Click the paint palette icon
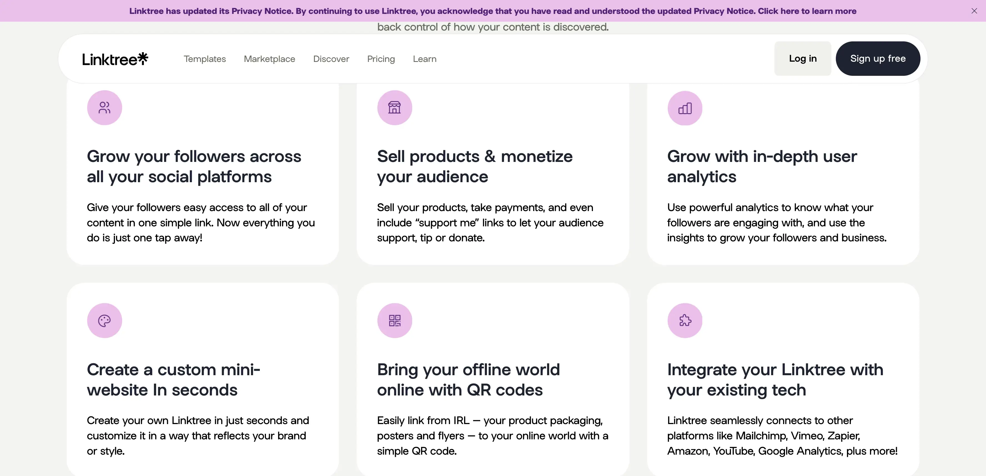 pyautogui.click(x=104, y=320)
